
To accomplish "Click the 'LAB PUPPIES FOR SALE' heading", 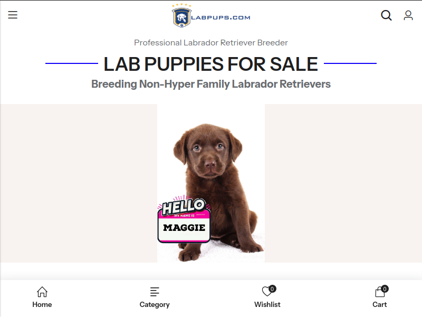I will [x=210, y=64].
